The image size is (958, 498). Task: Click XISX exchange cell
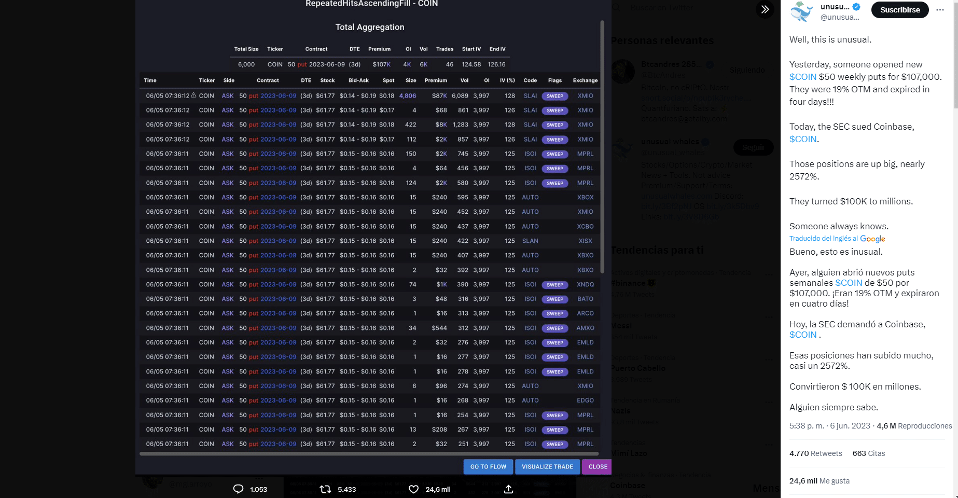pos(585,241)
